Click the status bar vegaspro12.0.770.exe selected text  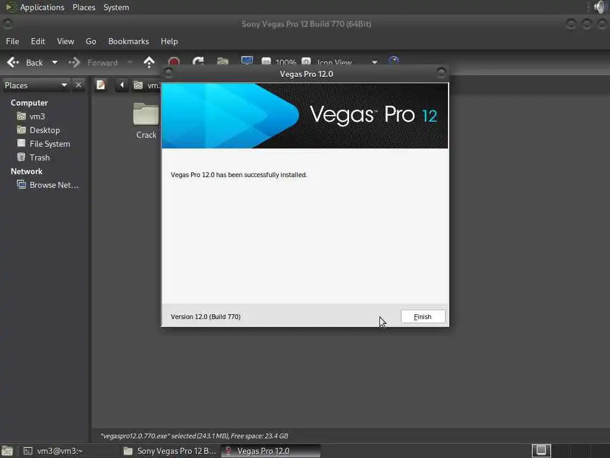[194, 436]
